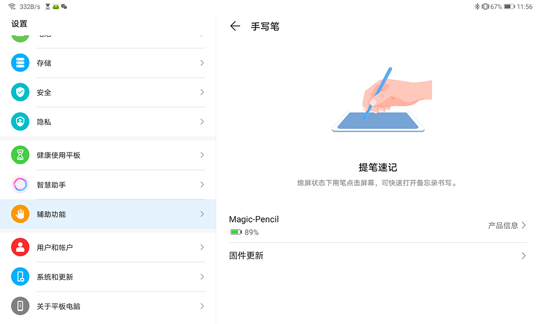Open the 辅助功能 menu entry
The image size is (540, 324).
tap(108, 214)
